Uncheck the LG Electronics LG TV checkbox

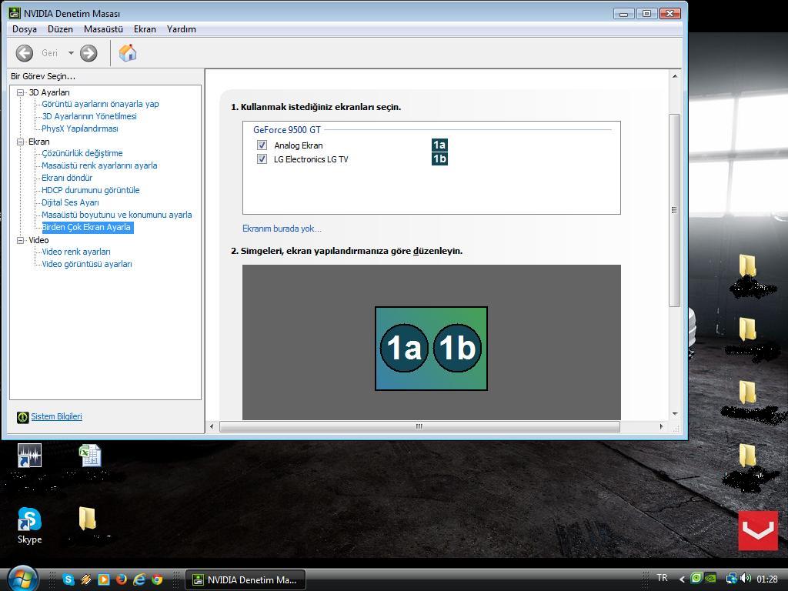coord(262,159)
